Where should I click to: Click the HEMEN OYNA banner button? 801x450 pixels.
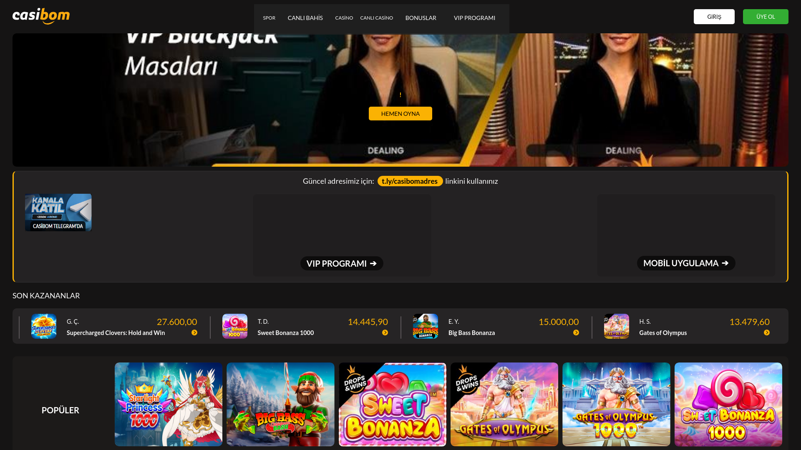[x=400, y=114]
